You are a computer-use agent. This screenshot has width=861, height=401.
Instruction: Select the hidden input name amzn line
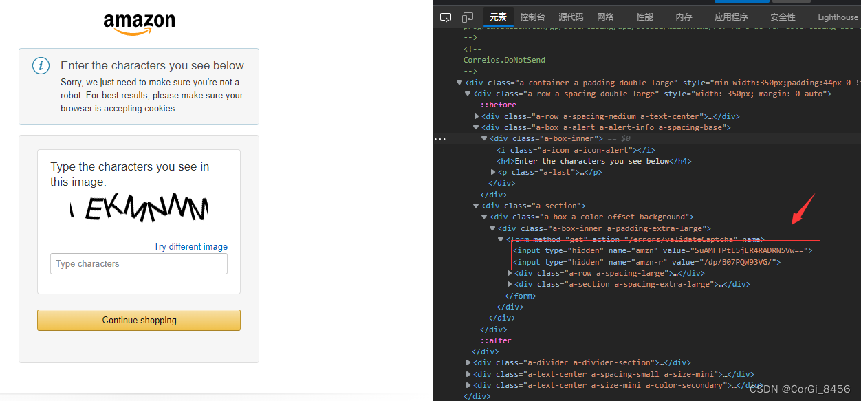(x=663, y=250)
